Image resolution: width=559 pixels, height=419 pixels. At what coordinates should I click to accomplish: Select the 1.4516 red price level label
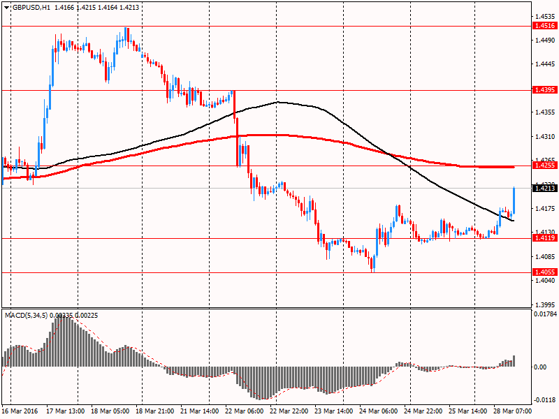click(545, 26)
